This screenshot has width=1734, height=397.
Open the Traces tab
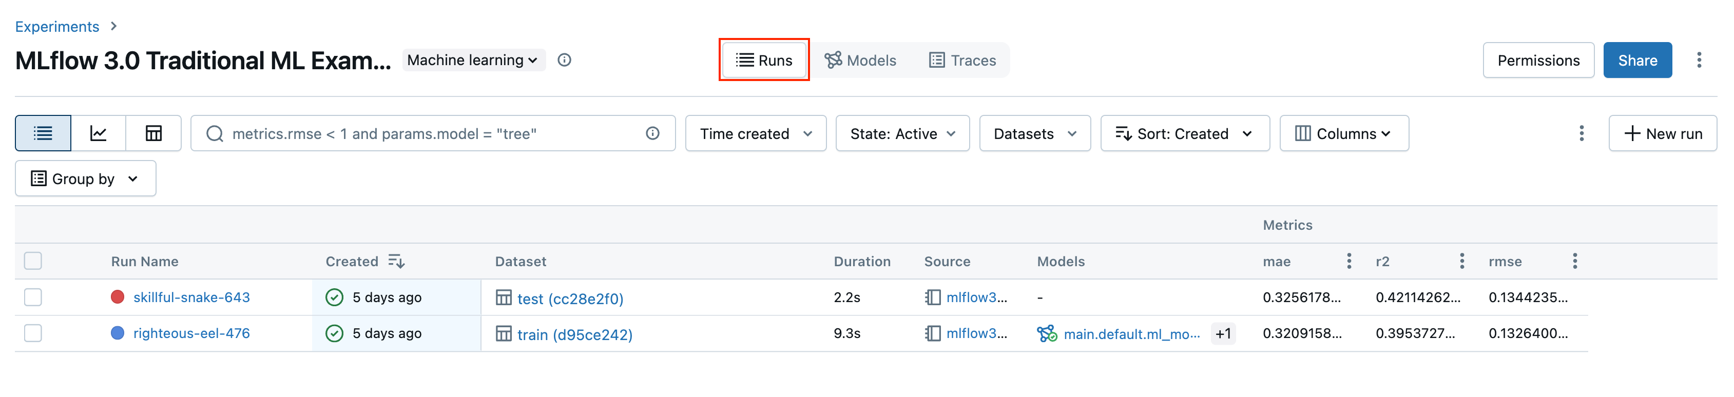click(x=962, y=60)
